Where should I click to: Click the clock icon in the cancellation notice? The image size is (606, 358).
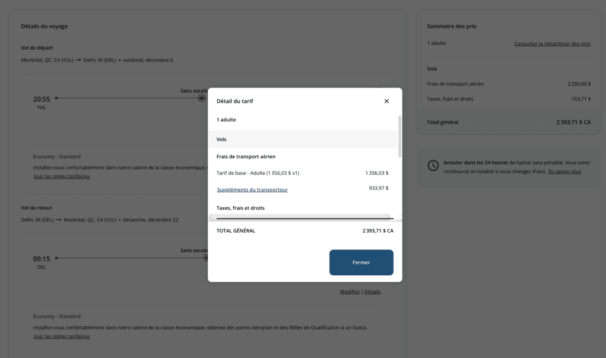[433, 165]
